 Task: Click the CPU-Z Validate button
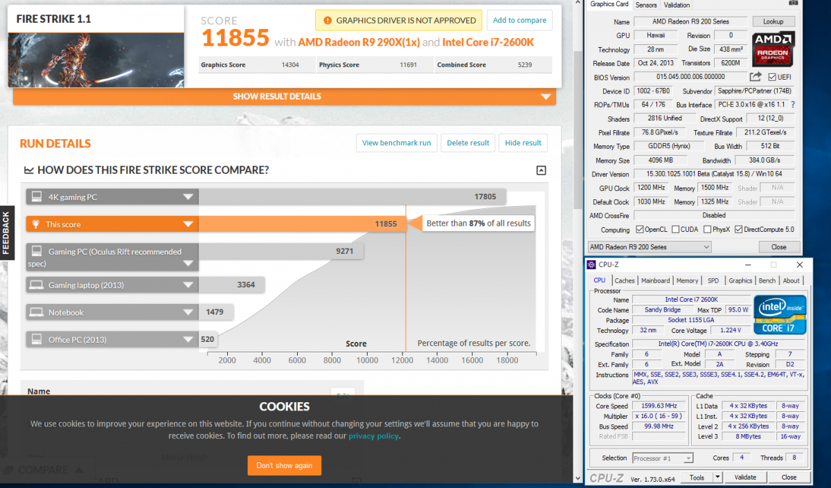coord(745,477)
